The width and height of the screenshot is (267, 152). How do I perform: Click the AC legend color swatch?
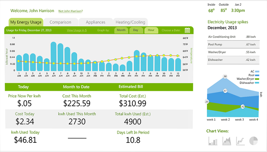pos(257,72)
